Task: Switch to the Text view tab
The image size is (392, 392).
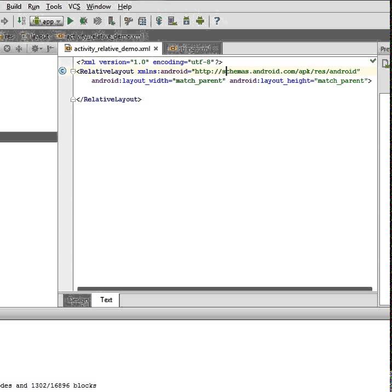Action: (x=106, y=300)
